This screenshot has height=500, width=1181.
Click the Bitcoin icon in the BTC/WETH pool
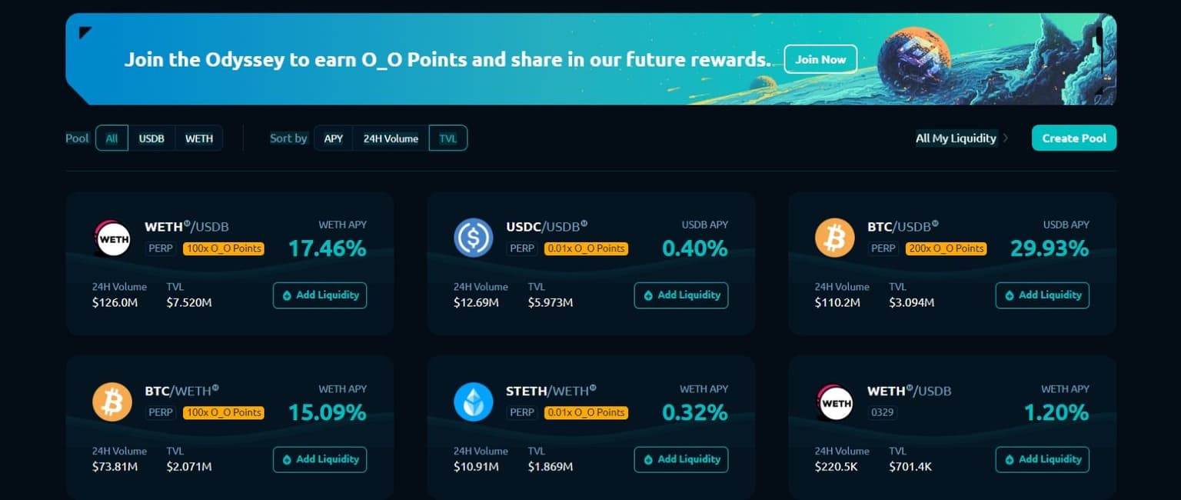click(x=111, y=402)
